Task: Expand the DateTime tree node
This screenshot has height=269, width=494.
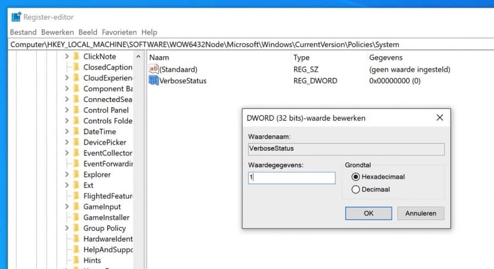Action: coord(67,131)
